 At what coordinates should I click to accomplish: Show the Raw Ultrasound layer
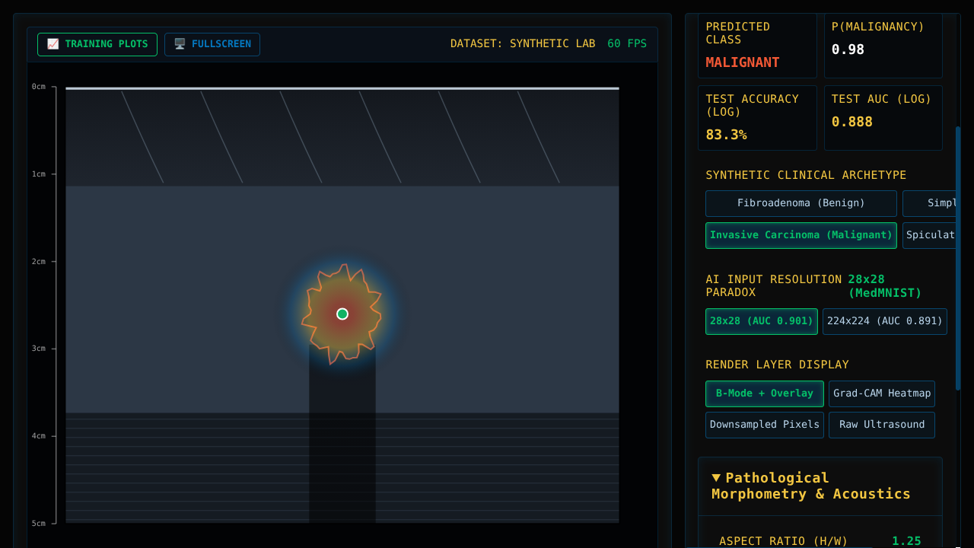[x=882, y=425]
